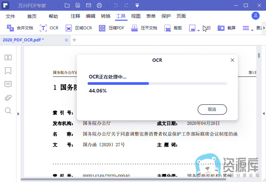Open the 帮助 help menu
266x182 pixels.
[x=53, y=16]
